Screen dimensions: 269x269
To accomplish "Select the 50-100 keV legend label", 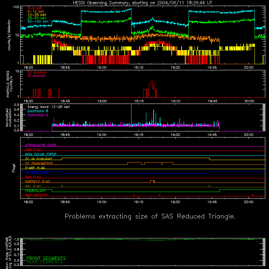I will coord(38,22).
